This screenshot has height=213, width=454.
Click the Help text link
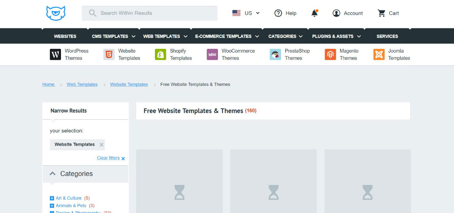(291, 13)
